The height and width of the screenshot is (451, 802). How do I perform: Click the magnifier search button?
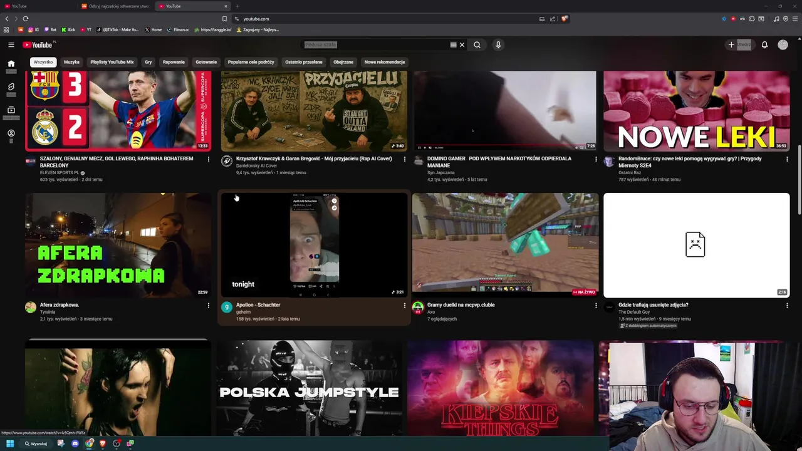tap(477, 44)
